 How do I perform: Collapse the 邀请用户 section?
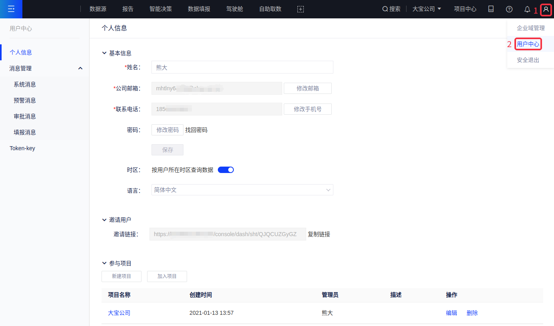point(104,220)
